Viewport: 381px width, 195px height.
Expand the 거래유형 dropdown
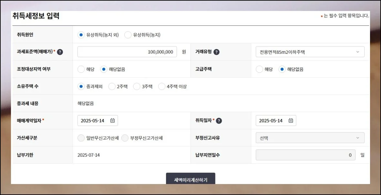click(310, 52)
